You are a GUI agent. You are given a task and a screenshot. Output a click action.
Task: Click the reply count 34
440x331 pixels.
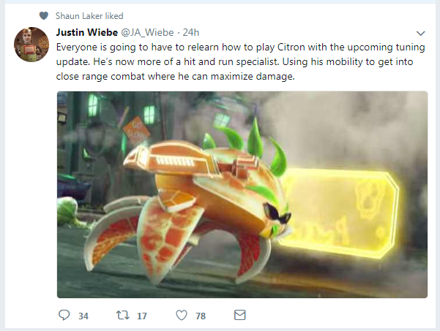point(83,316)
